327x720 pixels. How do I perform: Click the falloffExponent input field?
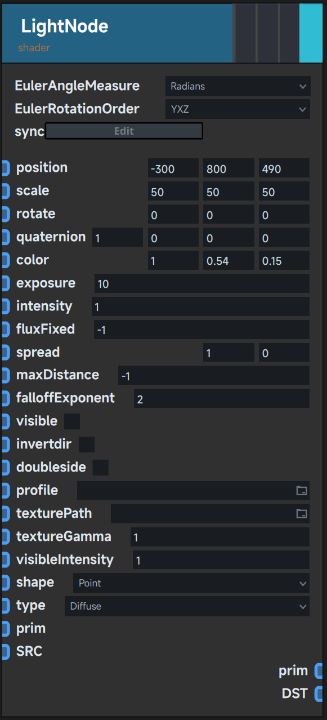pos(222,398)
